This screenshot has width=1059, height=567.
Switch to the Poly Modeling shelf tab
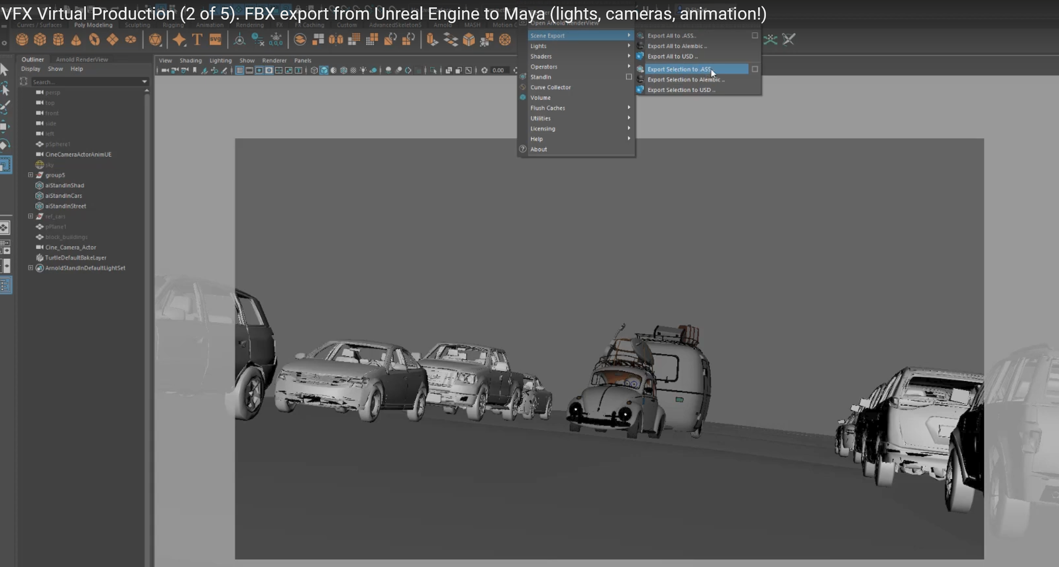click(93, 25)
